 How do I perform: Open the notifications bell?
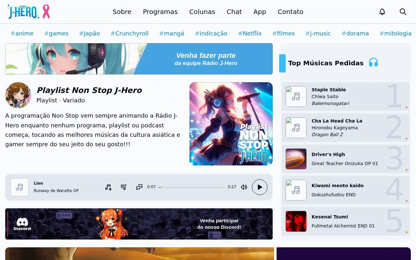(382, 12)
